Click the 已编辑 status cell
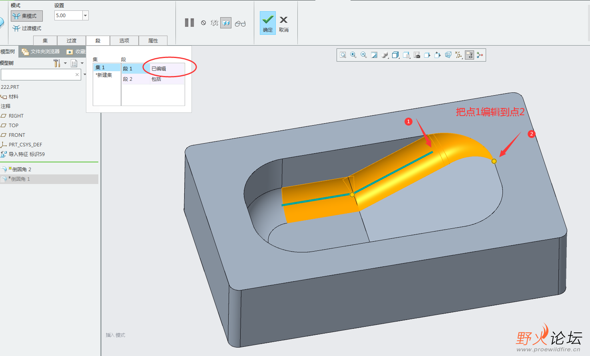This screenshot has width=590, height=356. point(167,69)
